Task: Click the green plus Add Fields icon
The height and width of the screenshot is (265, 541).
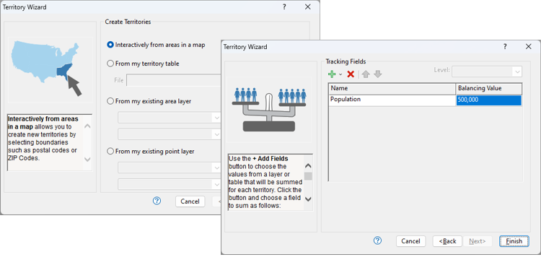Action: tap(332, 74)
